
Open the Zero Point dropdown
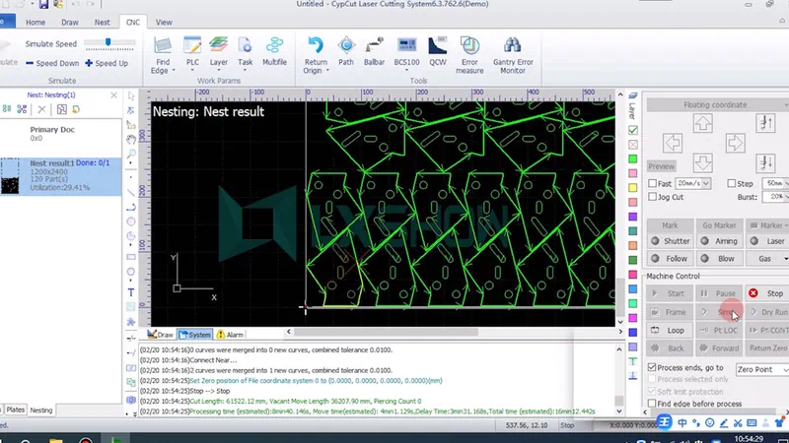761,369
